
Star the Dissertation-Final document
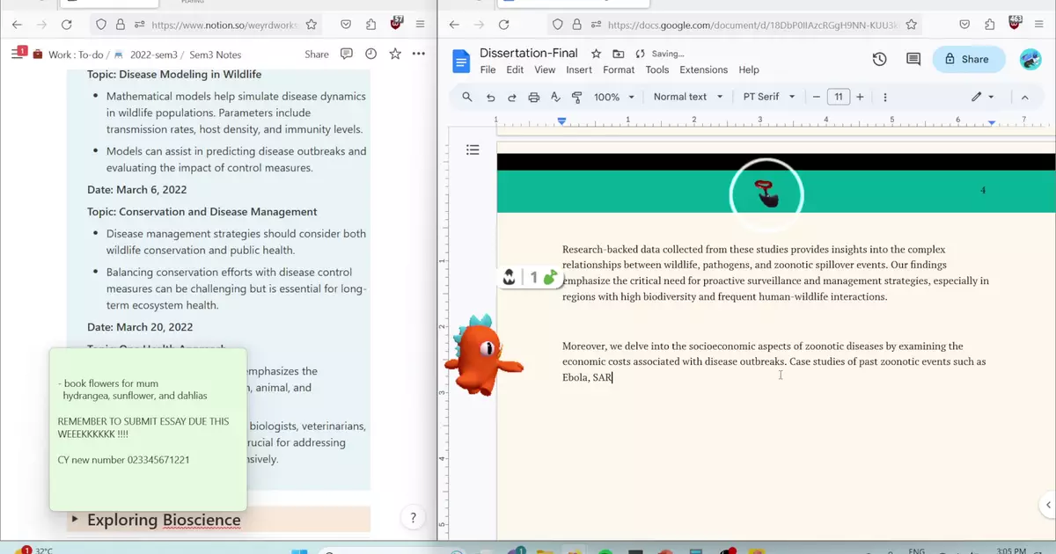597,54
